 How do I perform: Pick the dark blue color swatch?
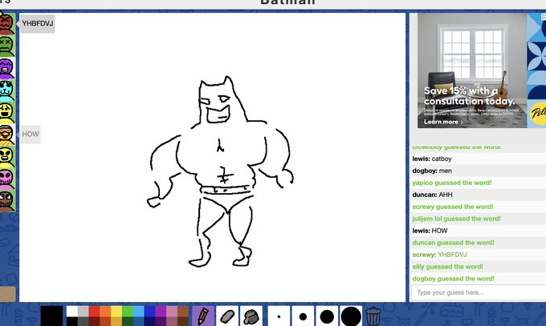click(x=149, y=311)
